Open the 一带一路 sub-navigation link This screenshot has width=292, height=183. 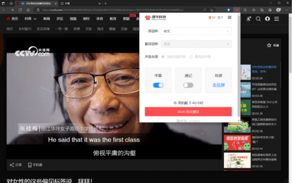click(x=61, y=29)
